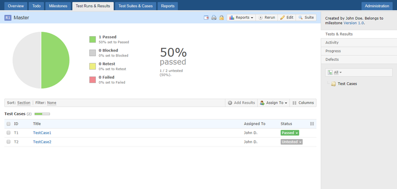Click the red Failed legend swatch
The height and width of the screenshot is (189, 397).
[x=92, y=80]
